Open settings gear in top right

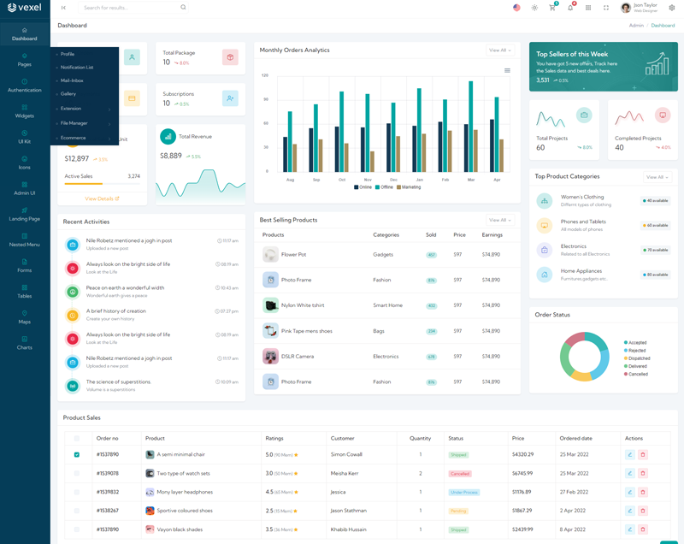[x=672, y=8]
